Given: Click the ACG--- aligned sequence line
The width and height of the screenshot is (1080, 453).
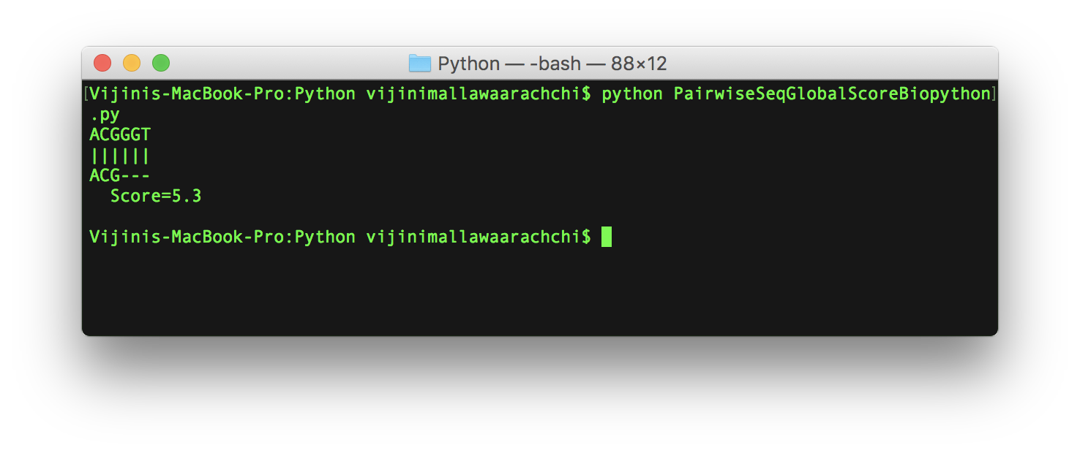Looking at the screenshot, I should point(120,175).
